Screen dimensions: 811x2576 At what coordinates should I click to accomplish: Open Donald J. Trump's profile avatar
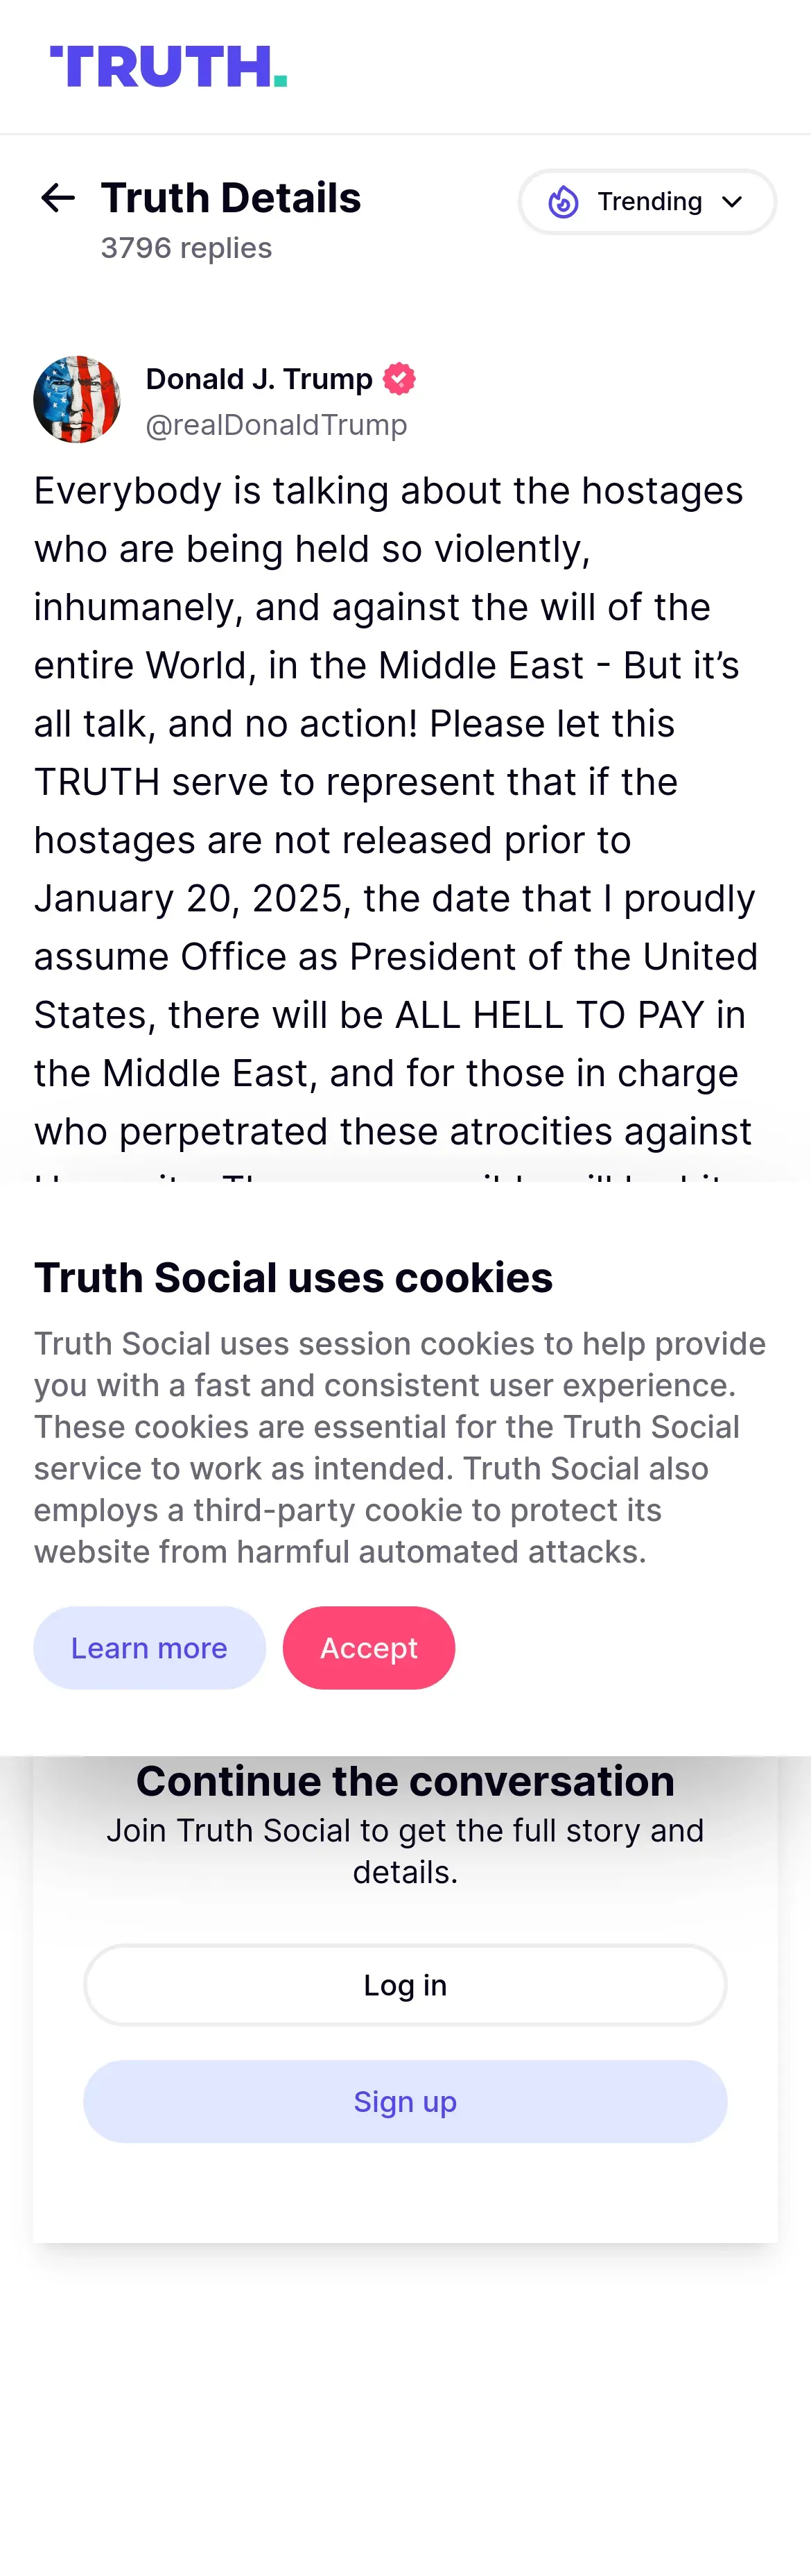pyautogui.click(x=77, y=399)
